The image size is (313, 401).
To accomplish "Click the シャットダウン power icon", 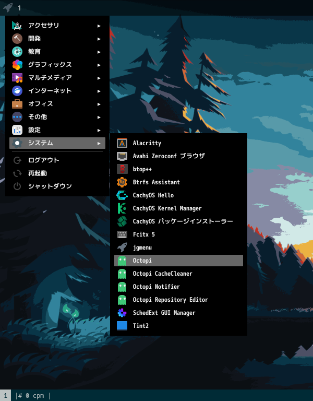I will point(17,186).
